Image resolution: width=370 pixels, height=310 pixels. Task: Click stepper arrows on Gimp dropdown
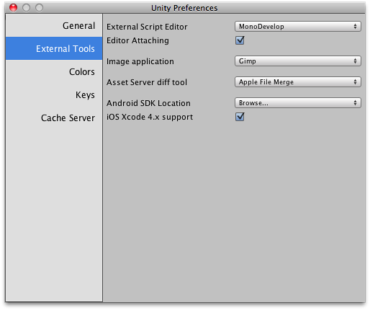pos(355,61)
